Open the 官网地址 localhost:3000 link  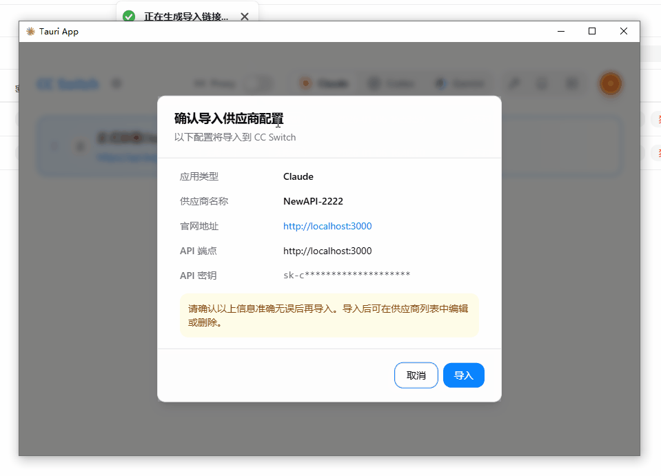click(327, 226)
